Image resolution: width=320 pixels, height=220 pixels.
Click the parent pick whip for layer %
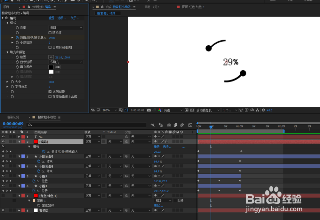[126, 137]
